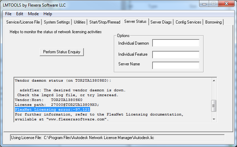Open the File menu
This screenshot has height=147, width=237.
coord(8,14)
